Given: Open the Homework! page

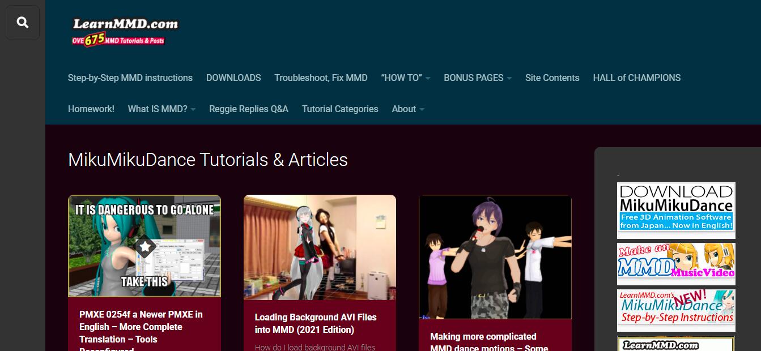Looking at the screenshot, I should [x=91, y=109].
